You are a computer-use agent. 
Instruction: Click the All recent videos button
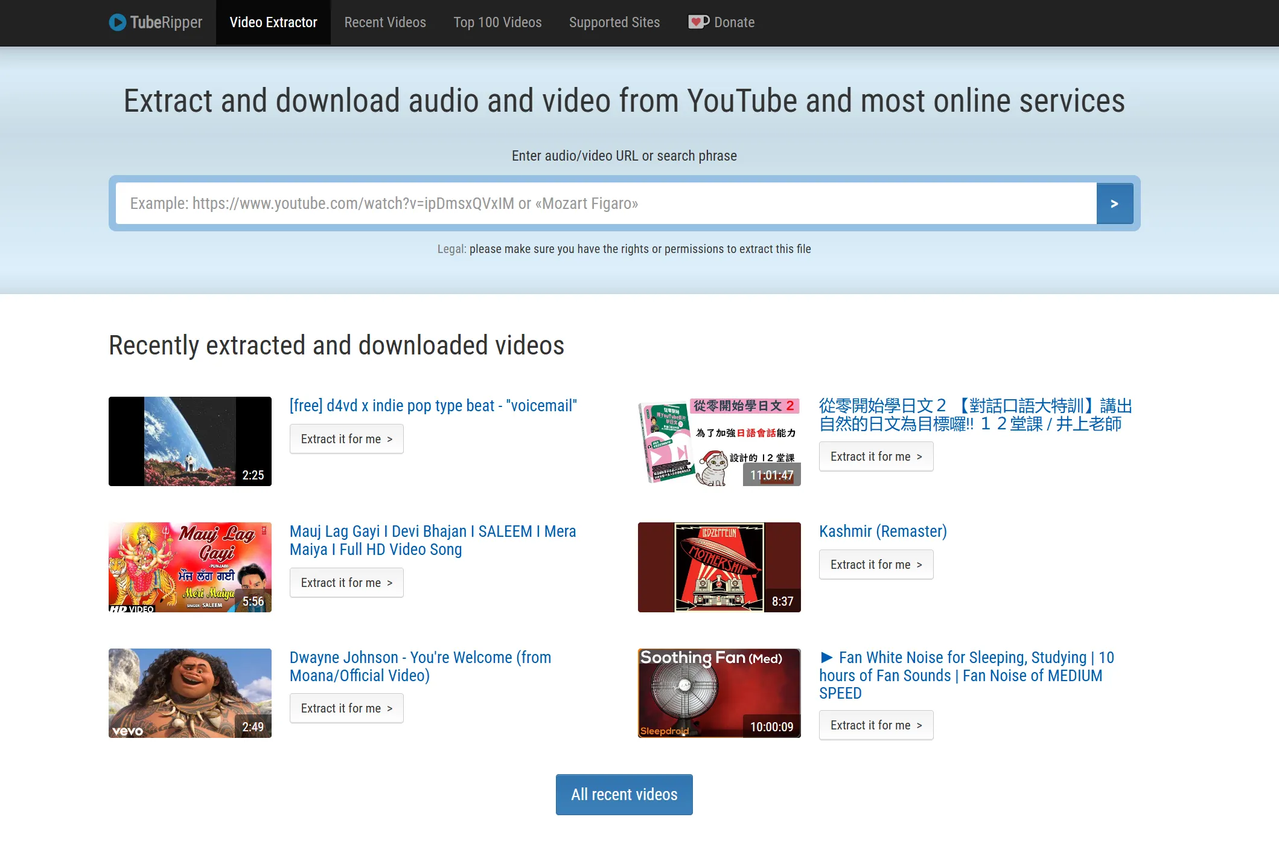(624, 794)
